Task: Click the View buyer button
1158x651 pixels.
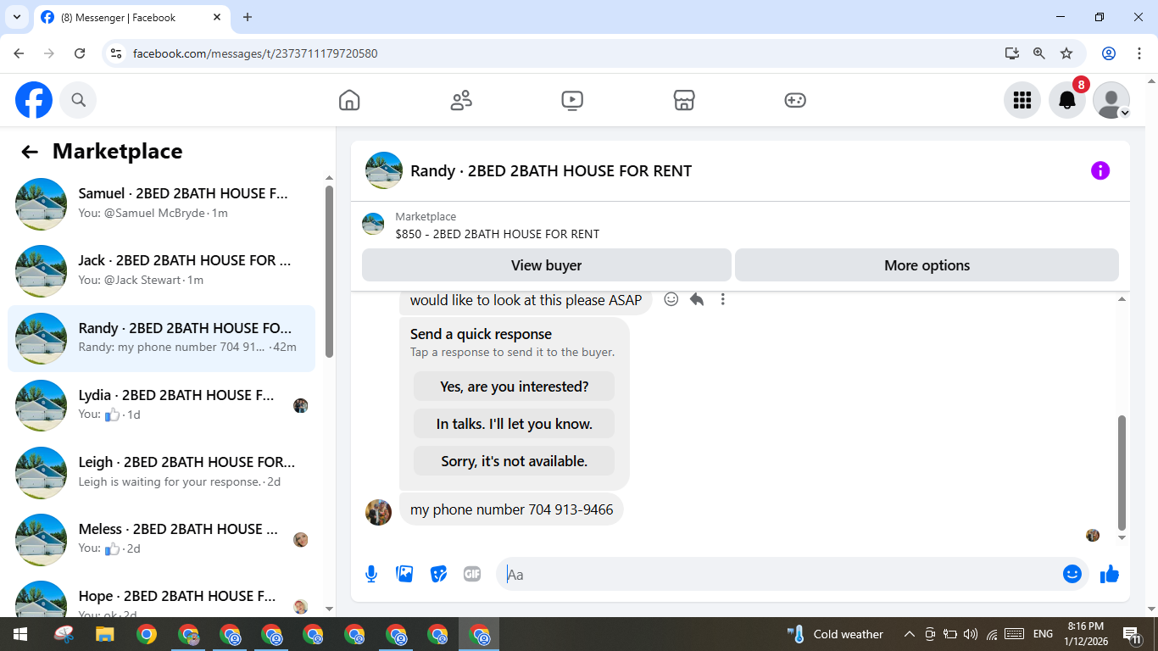Action: 546,265
